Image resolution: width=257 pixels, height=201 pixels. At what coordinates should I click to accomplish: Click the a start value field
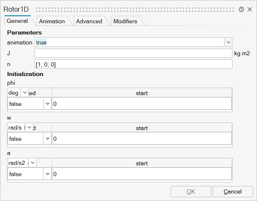[x=141, y=174]
